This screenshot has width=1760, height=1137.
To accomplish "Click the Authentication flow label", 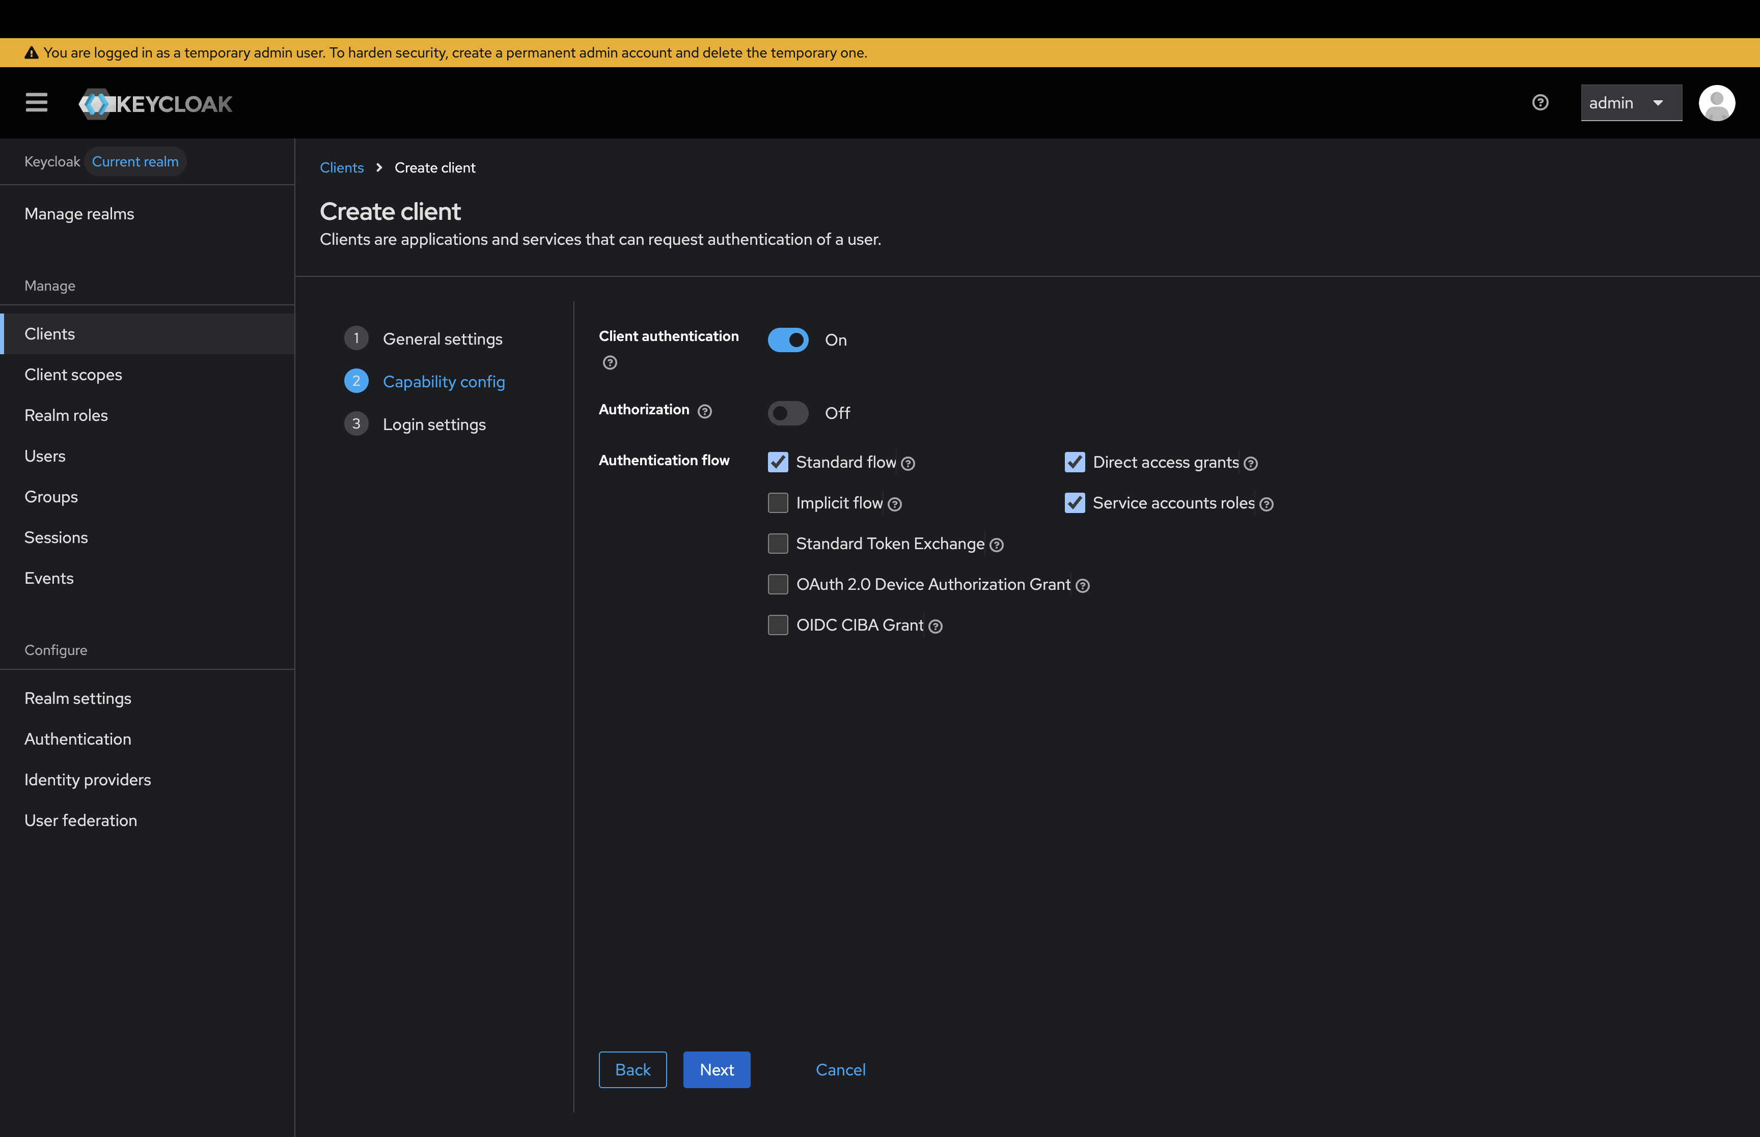I will (664, 460).
